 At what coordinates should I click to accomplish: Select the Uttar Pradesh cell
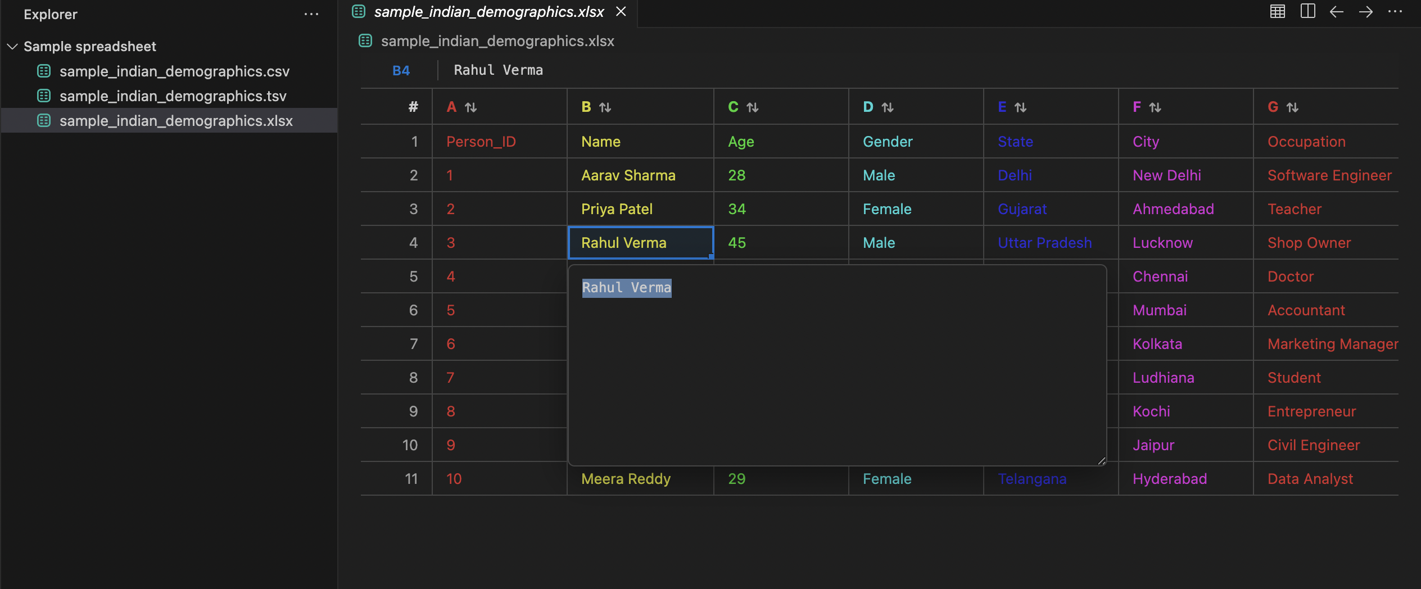[1051, 243]
